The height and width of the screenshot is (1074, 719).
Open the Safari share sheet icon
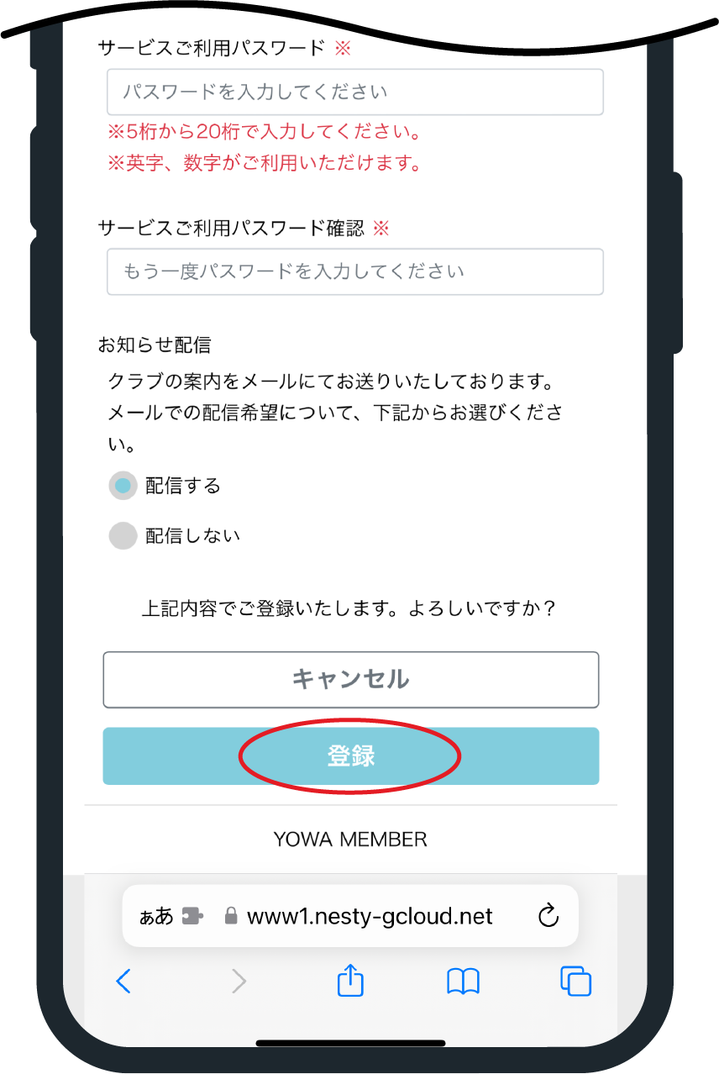tap(350, 980)
